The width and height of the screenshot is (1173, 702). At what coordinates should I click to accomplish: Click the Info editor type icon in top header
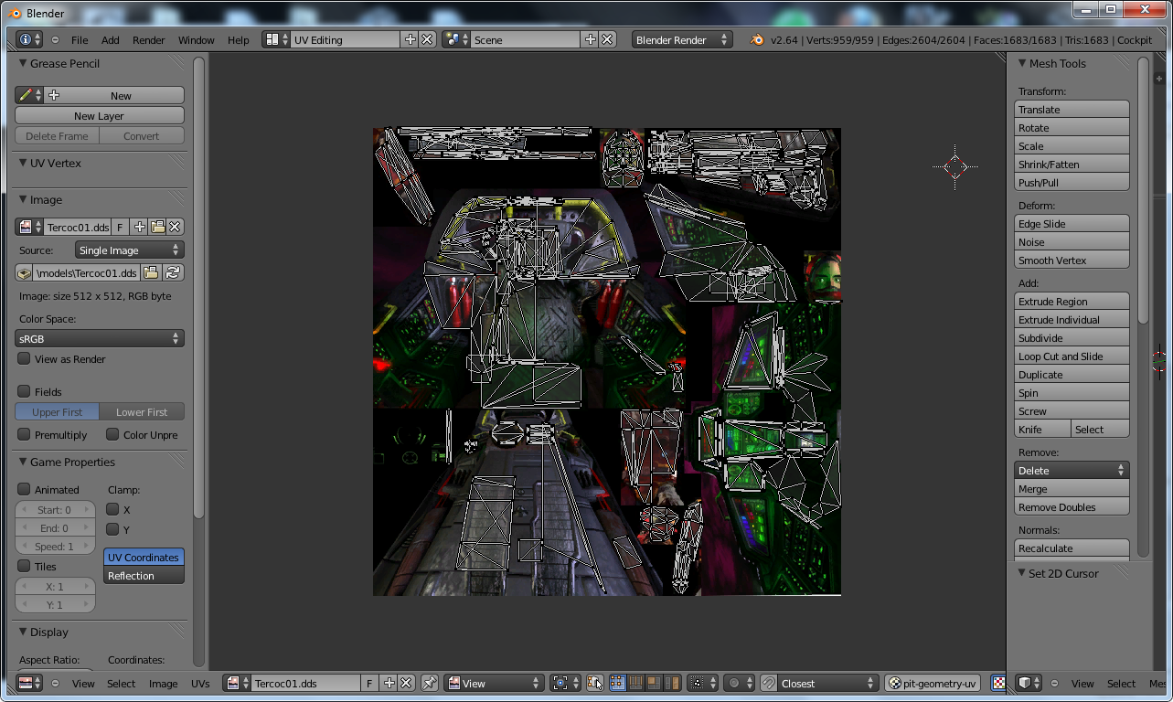click(29, 40)
